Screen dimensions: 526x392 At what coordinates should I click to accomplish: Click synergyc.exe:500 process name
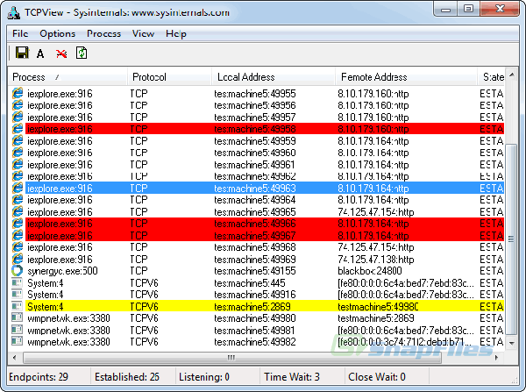62,270
